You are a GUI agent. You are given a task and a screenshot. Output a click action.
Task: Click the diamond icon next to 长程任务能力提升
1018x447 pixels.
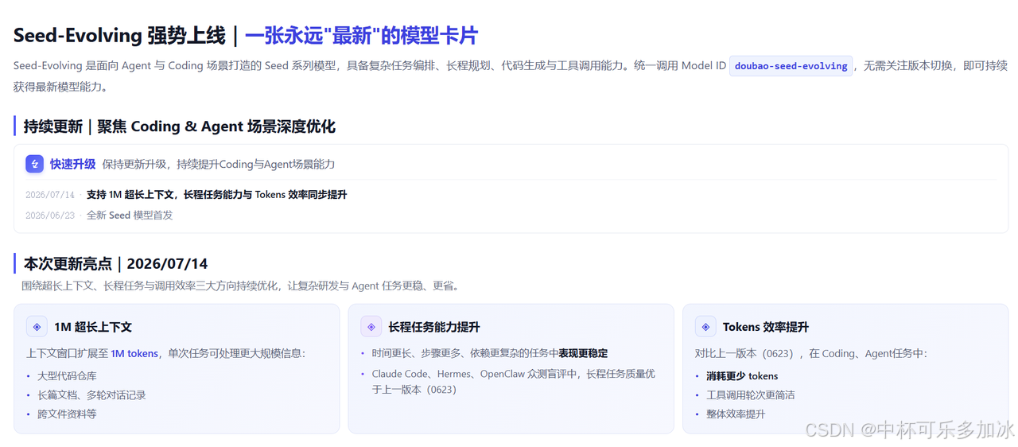[371, 327]
